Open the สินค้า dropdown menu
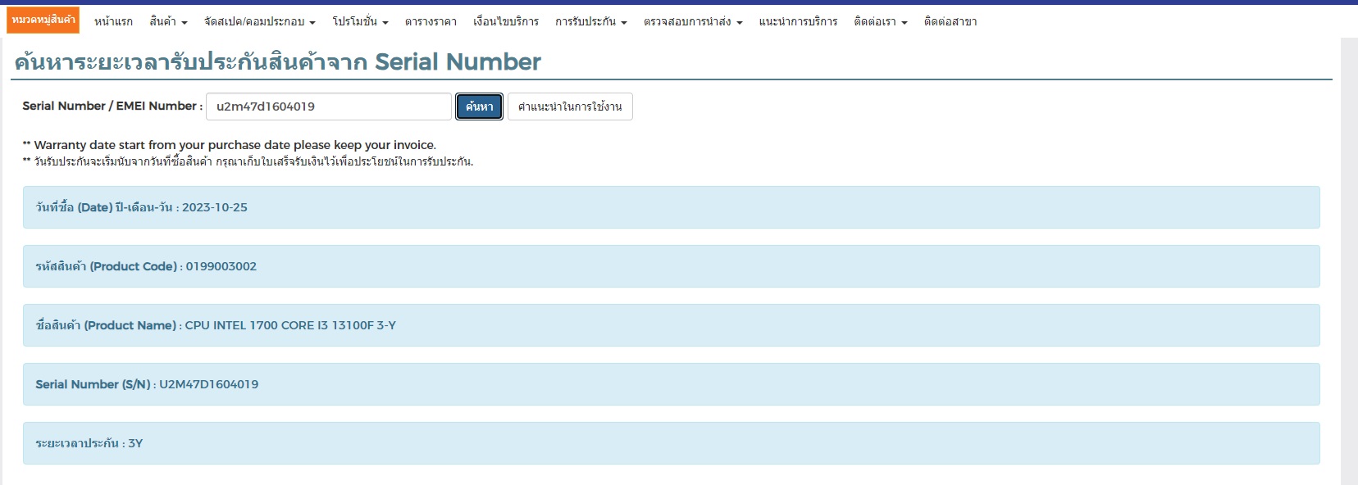This screenshot has width=1358, height=485. tap(168, 21)
